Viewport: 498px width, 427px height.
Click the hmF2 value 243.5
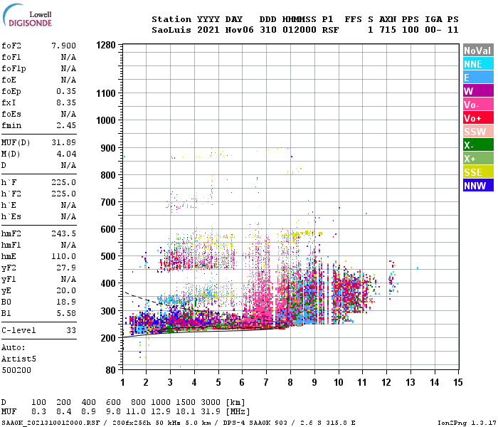pos(64,234)
